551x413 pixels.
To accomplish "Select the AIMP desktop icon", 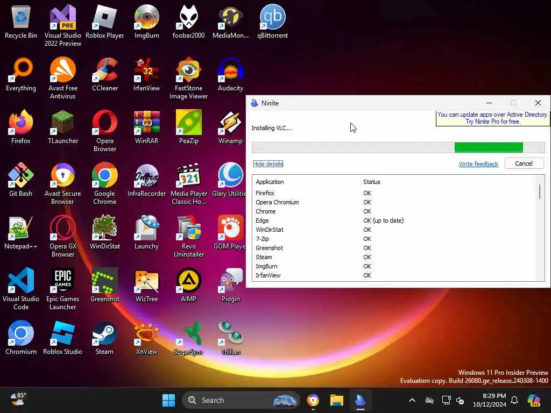I will (x=188, y=285).
